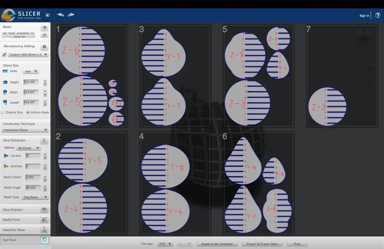This screenshot has width=384, height=249.
Task: Click the Slice Distribution list icon
Action: point(44,140)
